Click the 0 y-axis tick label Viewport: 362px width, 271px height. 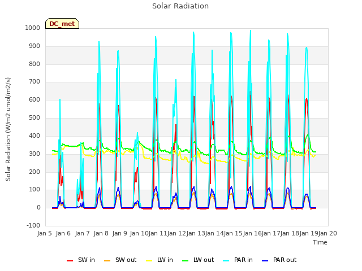[x=38, y=208]
